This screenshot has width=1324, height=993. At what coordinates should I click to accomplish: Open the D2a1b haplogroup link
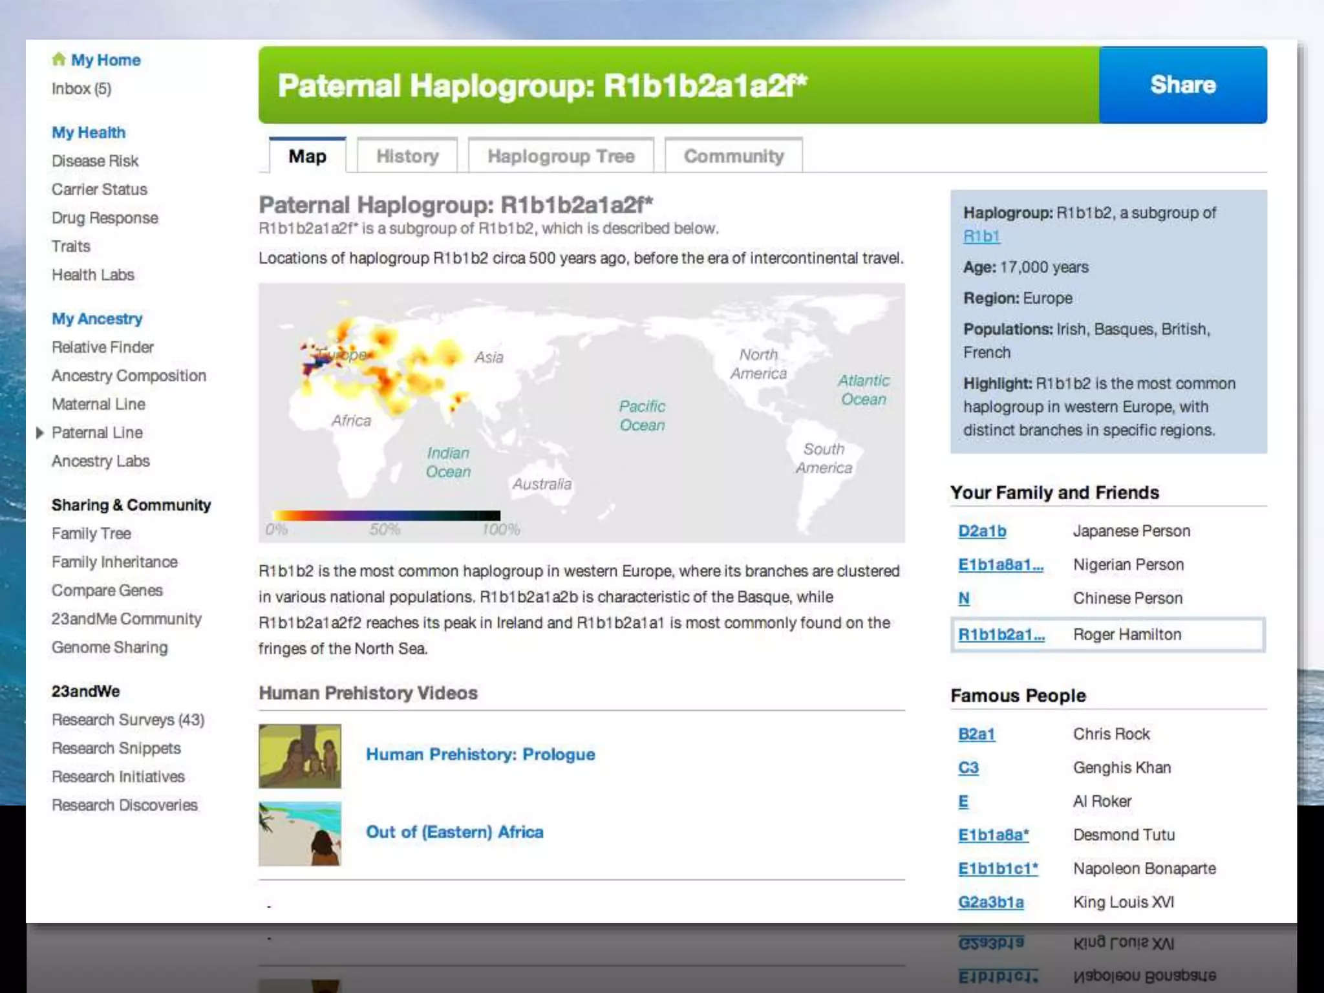coord(981,531)
